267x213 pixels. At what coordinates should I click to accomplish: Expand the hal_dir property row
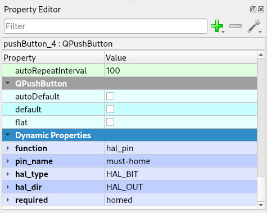(x=8, y=187)
